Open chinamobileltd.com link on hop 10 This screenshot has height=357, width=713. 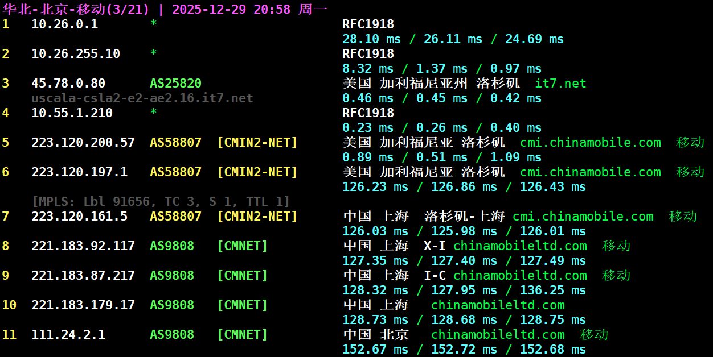[x=498, y=305]
